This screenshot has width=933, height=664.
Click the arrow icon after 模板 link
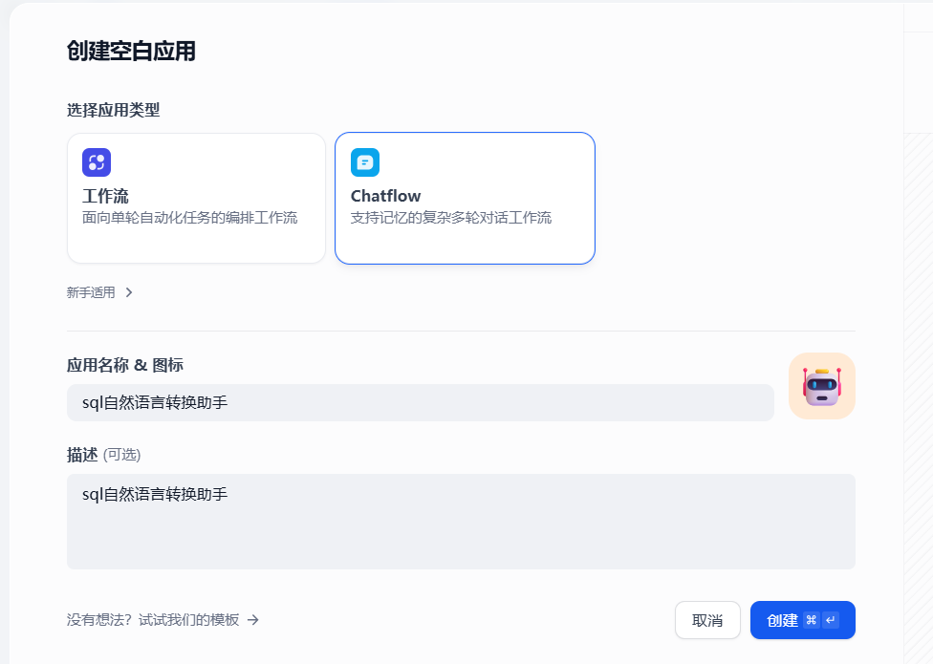pyautogui.click(x=253, y=620)
